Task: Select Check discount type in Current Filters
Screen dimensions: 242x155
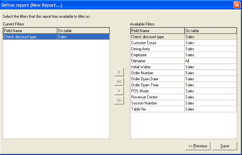Action: [56, 37]
